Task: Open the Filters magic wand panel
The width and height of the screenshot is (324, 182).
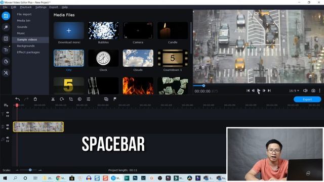Action: coord(6,27)
